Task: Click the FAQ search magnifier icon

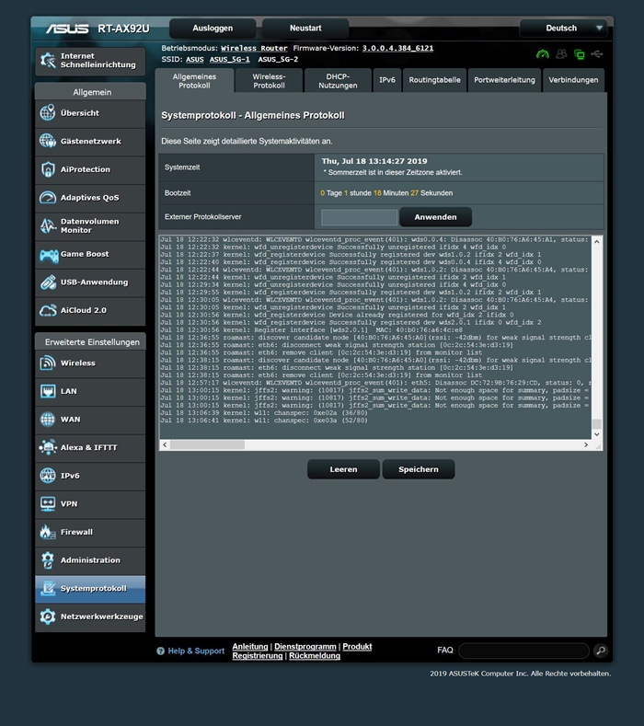Action: [601, 650]
